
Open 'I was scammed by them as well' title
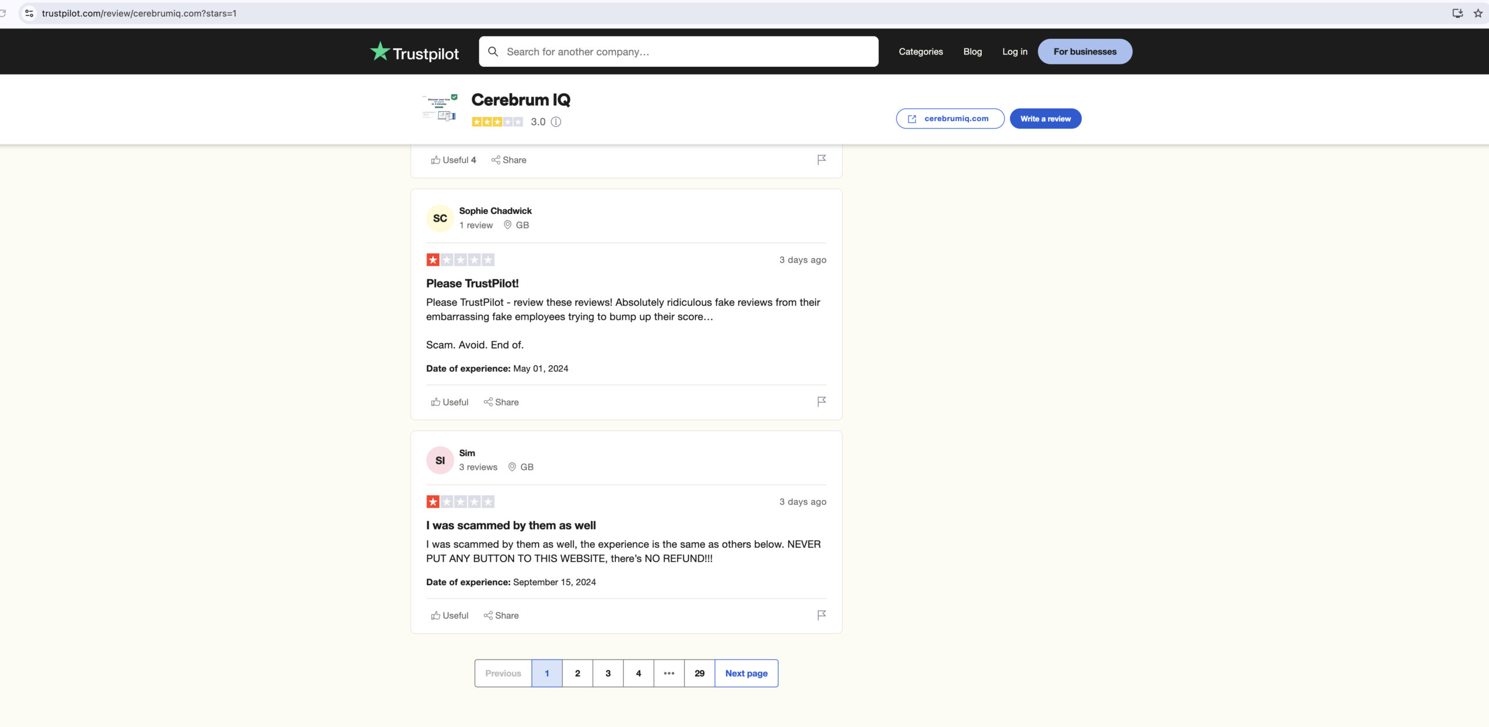click(x=511, y=525)
